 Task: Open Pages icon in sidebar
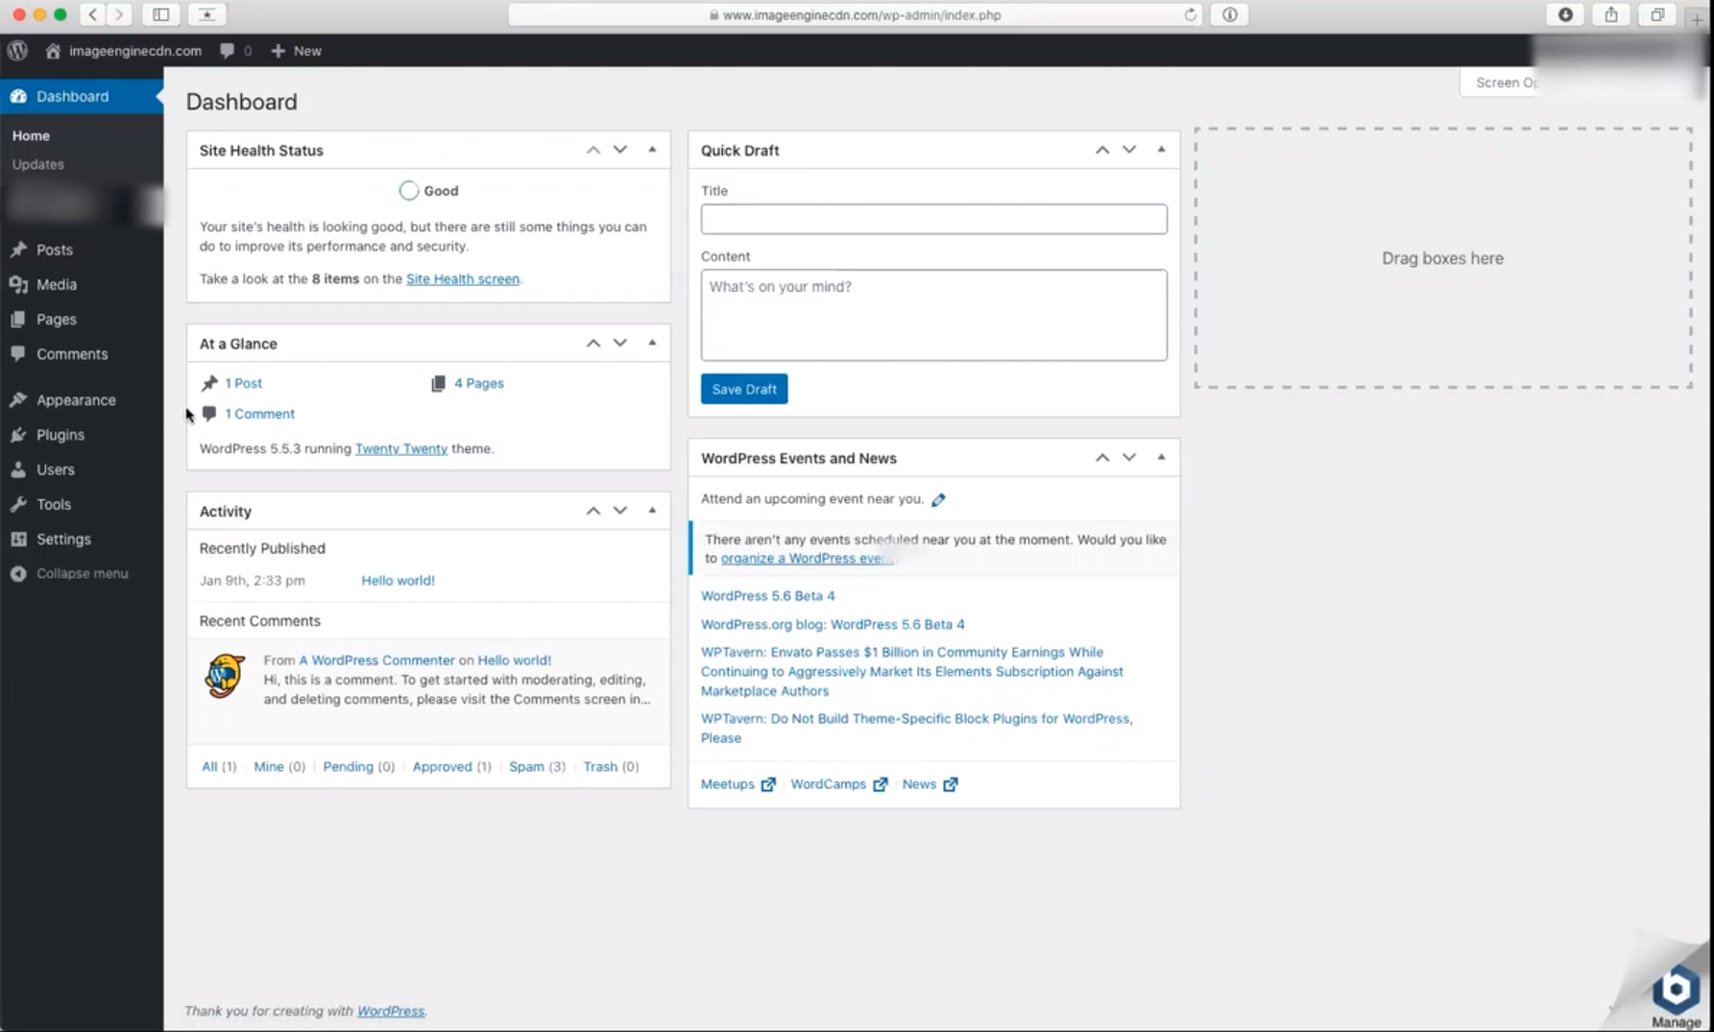tap(18, 319)
